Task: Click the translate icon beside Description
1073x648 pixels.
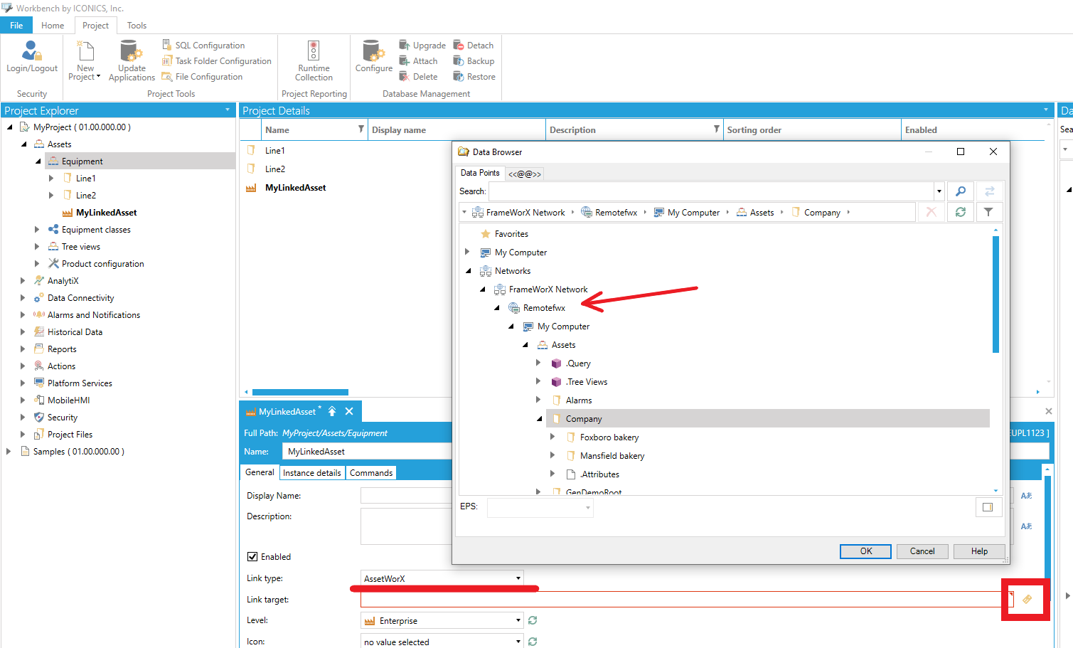Action: tap(1026, 526)
